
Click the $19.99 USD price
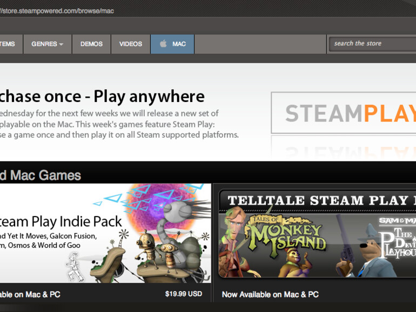[184, 294]
